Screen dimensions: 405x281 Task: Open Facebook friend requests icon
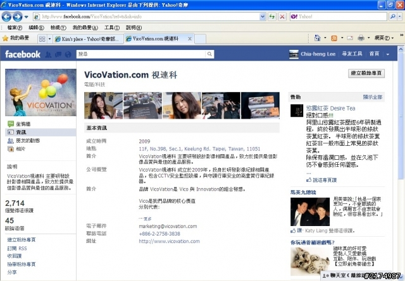pyautogui.click(x=48, y=54)
